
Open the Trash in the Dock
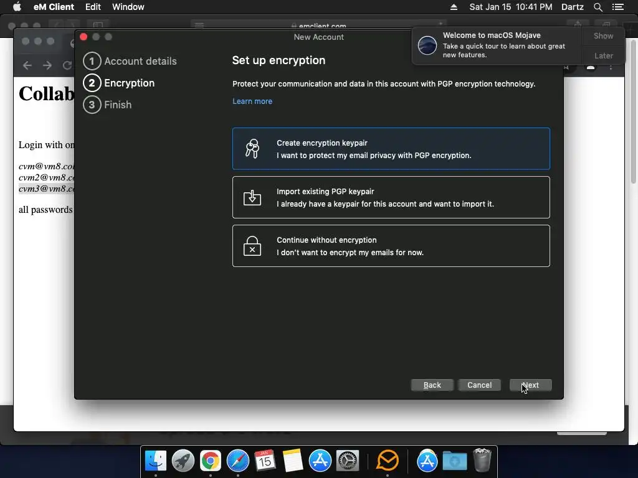(x=482, y=460)
